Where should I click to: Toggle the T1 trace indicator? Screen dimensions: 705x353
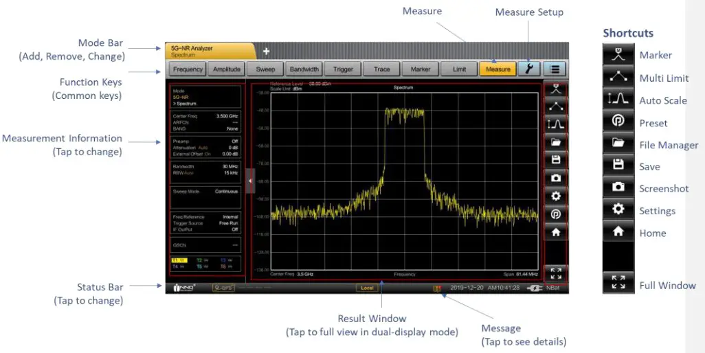[x=179, y=260]
